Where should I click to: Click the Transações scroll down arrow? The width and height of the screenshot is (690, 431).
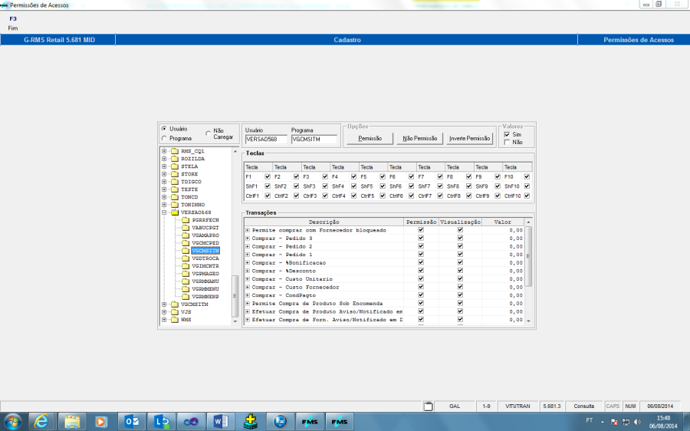(528, 321)
